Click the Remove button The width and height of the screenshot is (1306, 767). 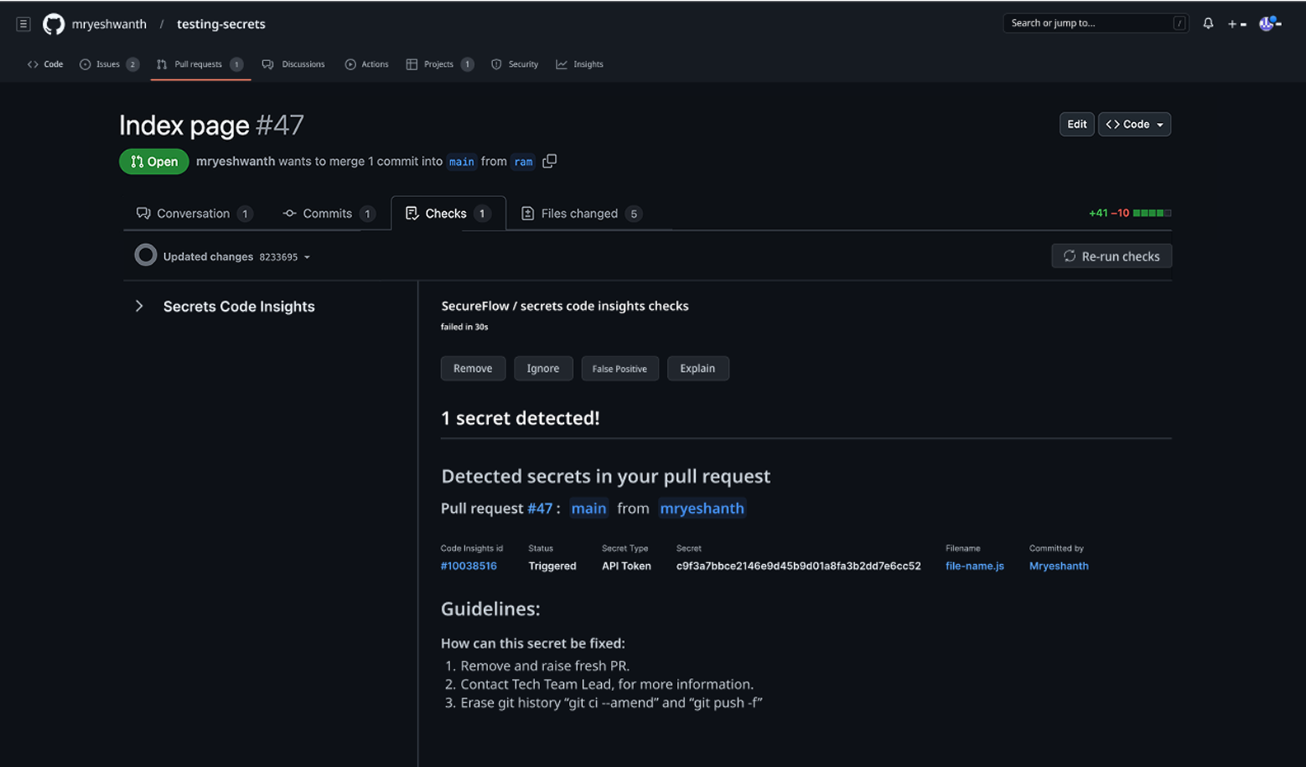[x=472, y=369]
